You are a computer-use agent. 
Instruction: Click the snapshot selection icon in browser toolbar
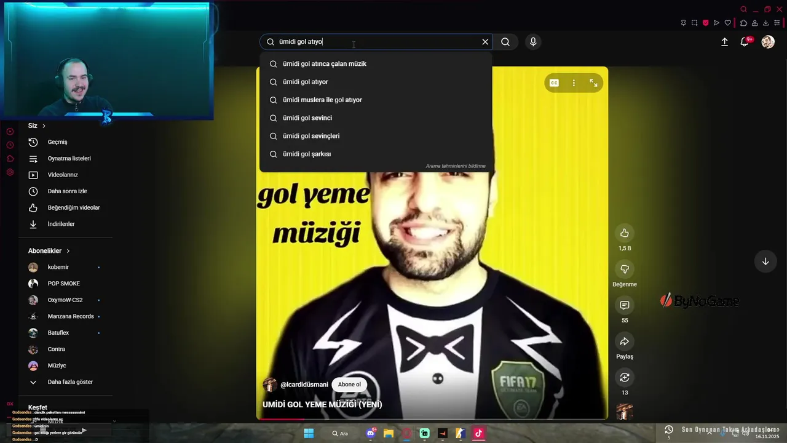coord(694,23)
